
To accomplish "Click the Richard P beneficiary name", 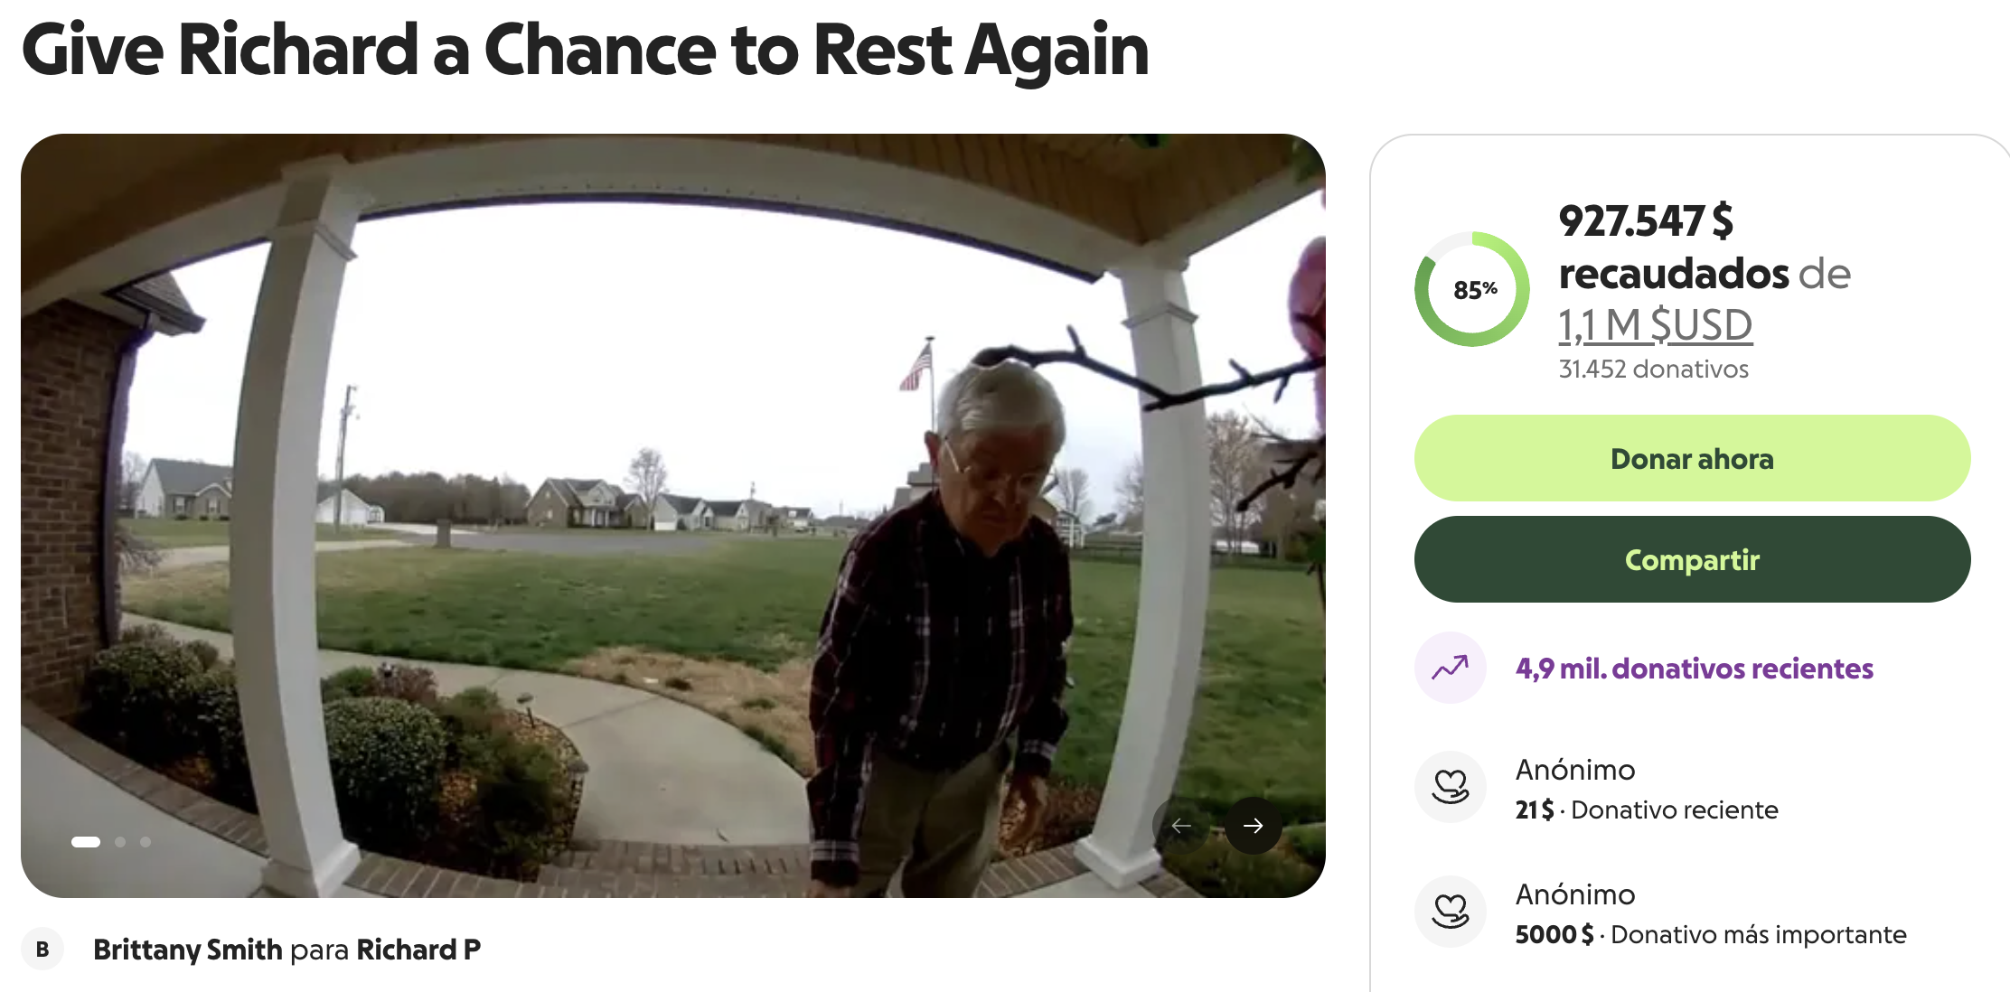I will click(x=418, y=950).
